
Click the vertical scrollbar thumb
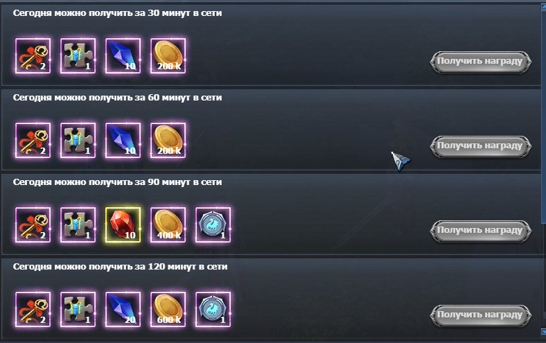point(543,118)
